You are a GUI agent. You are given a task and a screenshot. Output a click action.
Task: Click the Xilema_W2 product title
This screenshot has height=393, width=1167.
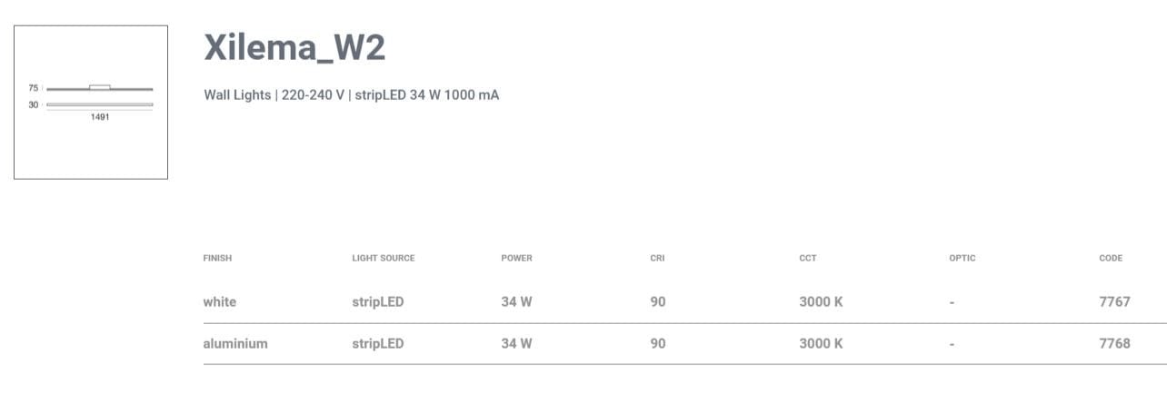[294, 47]
